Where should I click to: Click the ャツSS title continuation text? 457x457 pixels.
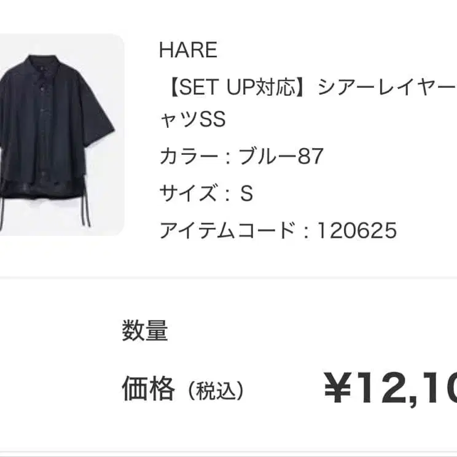(x=193, y=119)
